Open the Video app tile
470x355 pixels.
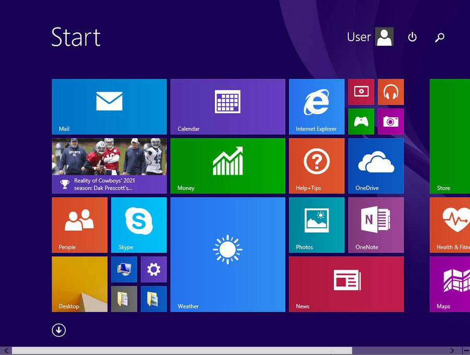pyautogui.click(x=361, y=91)
